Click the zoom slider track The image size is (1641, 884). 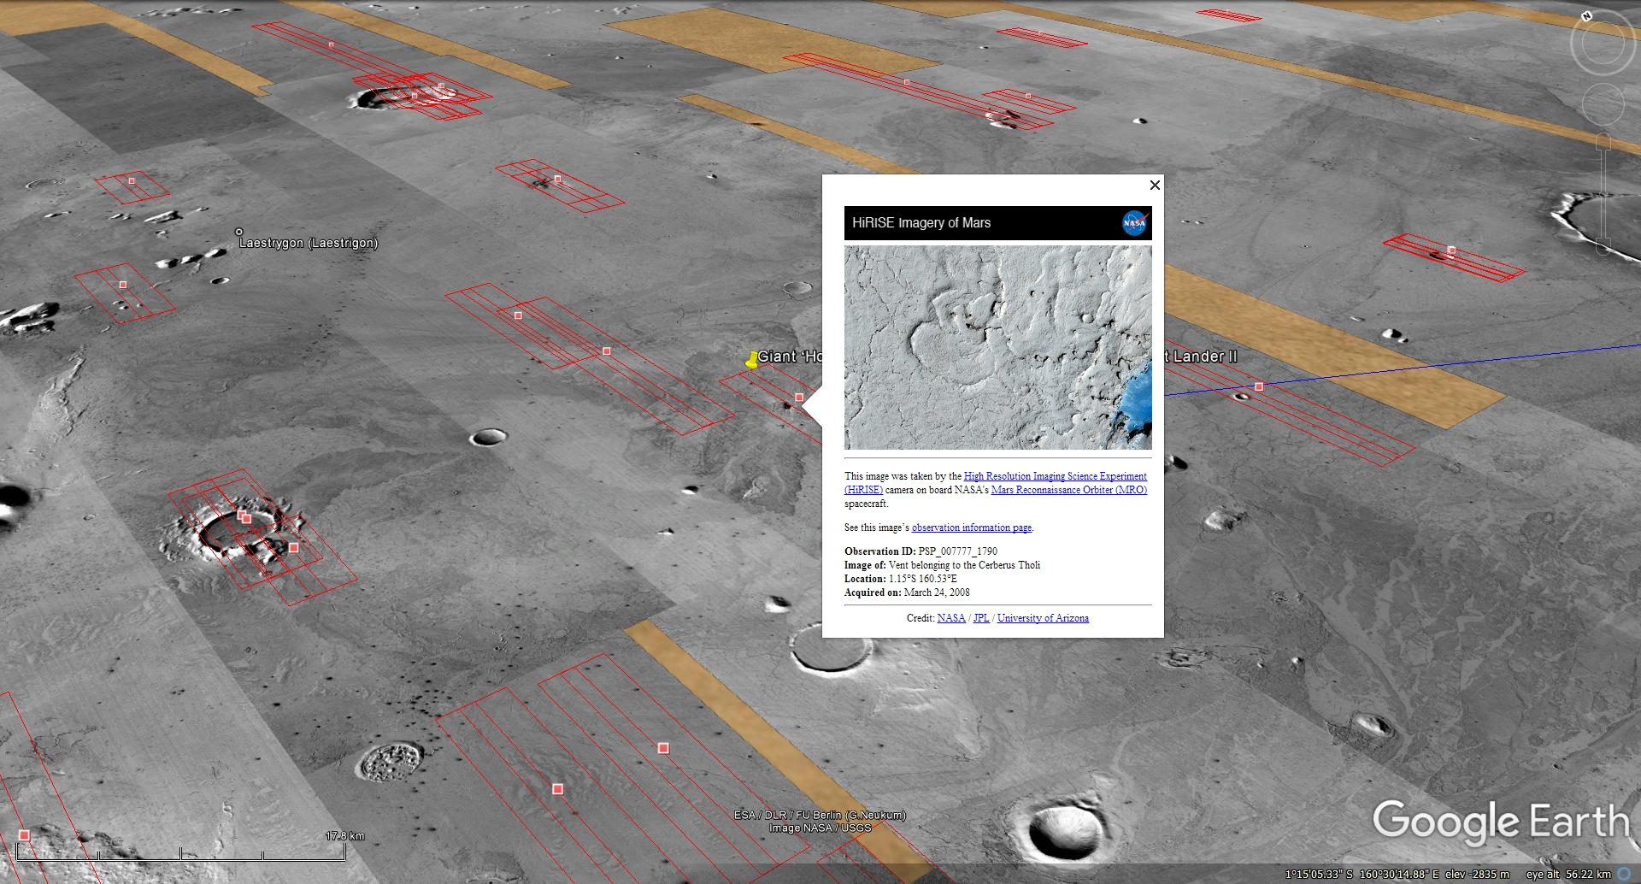[1603, 192]
